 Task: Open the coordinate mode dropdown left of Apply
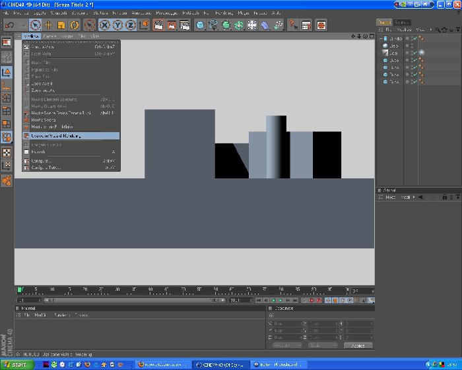(x=287, y=345)
